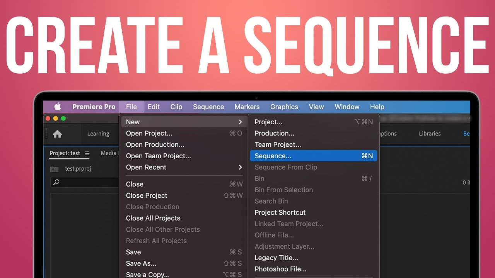Open the Markers menu
The width and height of the screenshot is (495, 278).
point(247,107)
